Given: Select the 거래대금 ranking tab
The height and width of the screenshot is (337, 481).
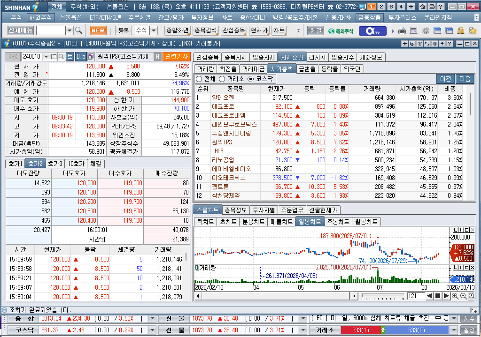Looking at the screenshot, I should click(x=253, y=69).
